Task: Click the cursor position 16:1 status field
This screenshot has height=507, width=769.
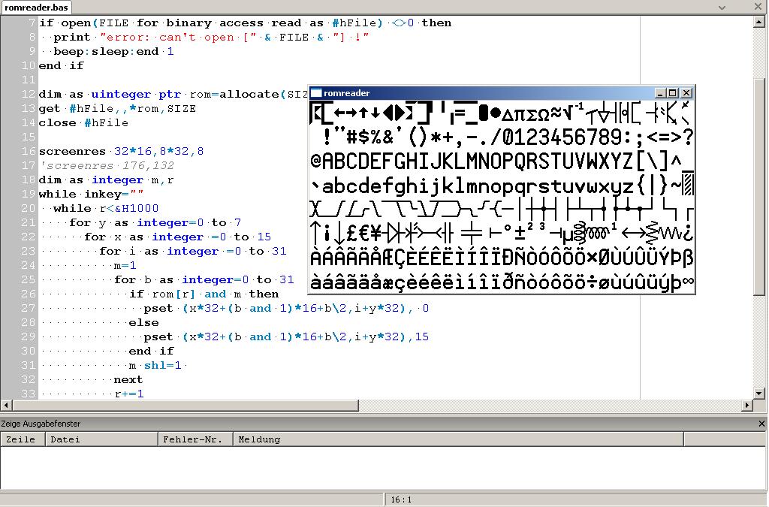Action: (x=400, y=499)
